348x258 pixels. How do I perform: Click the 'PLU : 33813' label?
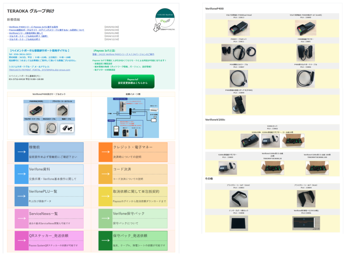pyautogui.click(x=239, y=17)
